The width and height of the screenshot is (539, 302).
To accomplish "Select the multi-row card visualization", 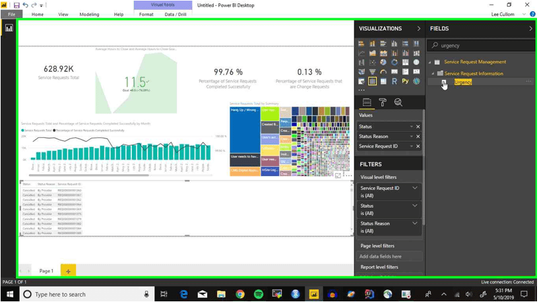I will click(x=405, y=71).
